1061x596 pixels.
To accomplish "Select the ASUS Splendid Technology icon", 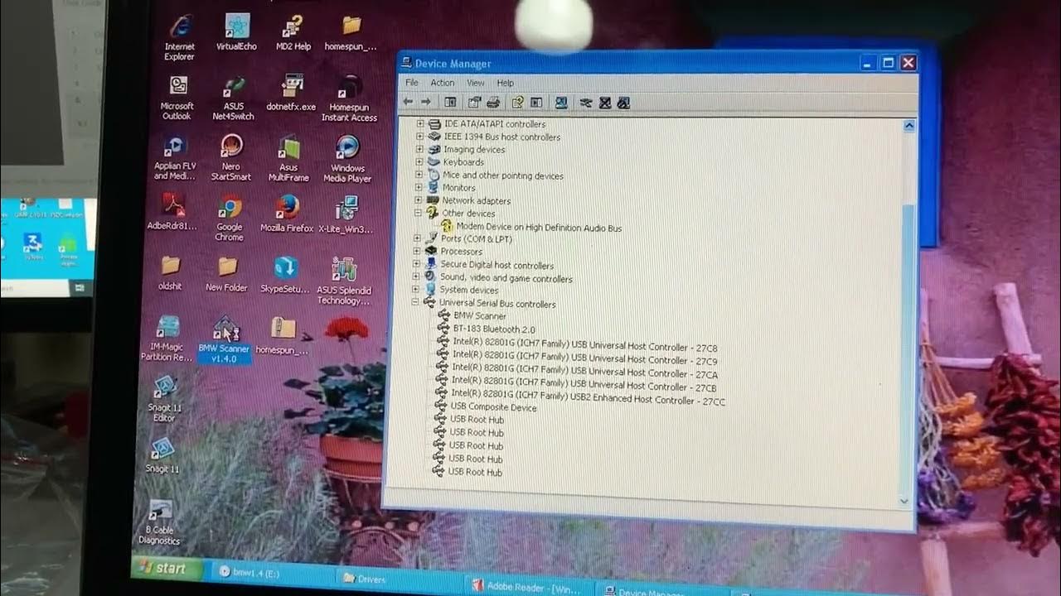I will pyautogui.click(x=344, y=281).
